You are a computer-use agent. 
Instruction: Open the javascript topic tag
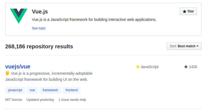15,90
